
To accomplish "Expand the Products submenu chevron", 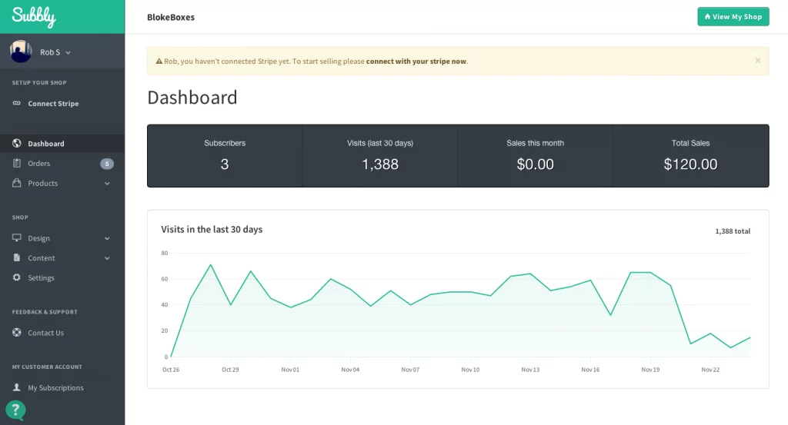I will pyautogui.click(x=107, y=184).
